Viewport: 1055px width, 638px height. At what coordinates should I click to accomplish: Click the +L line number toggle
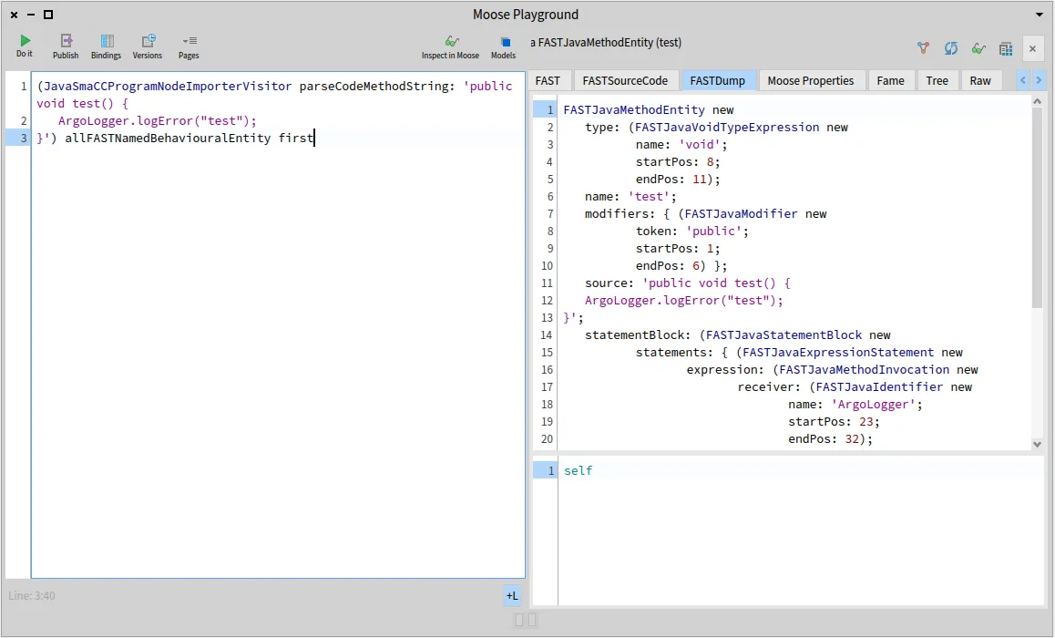(x=512, y=595)
